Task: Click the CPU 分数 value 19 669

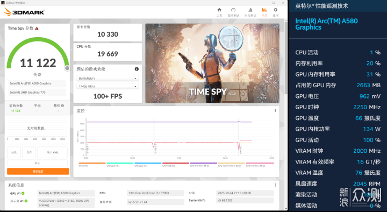Action: [107, 54]
